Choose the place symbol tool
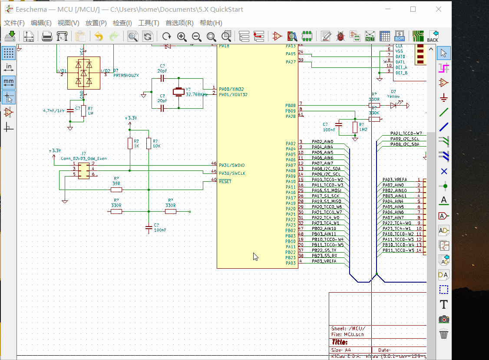This screenshot has height=360, width=489. pyautogui.click(x=444, y=83)
